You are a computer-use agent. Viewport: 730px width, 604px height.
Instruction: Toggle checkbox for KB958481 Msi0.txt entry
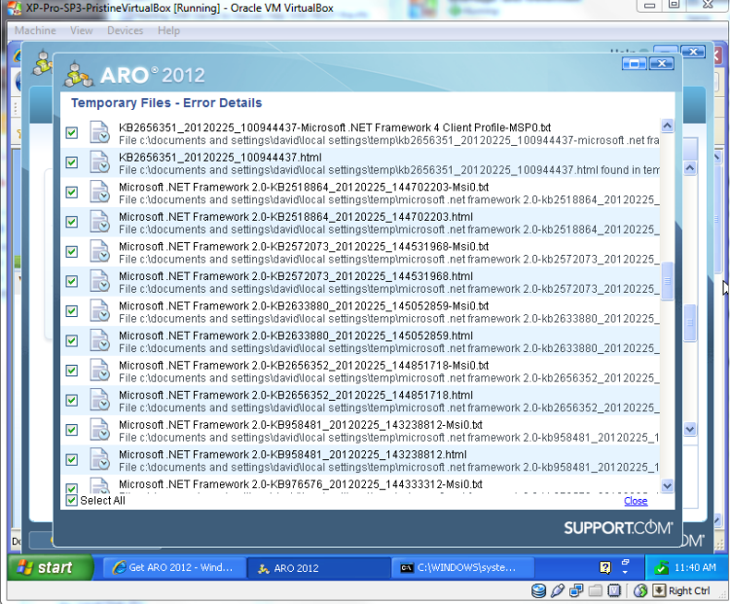click(72, 430)
